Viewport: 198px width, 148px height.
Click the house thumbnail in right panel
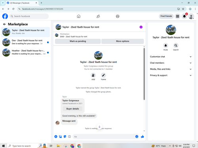(171, 30)
